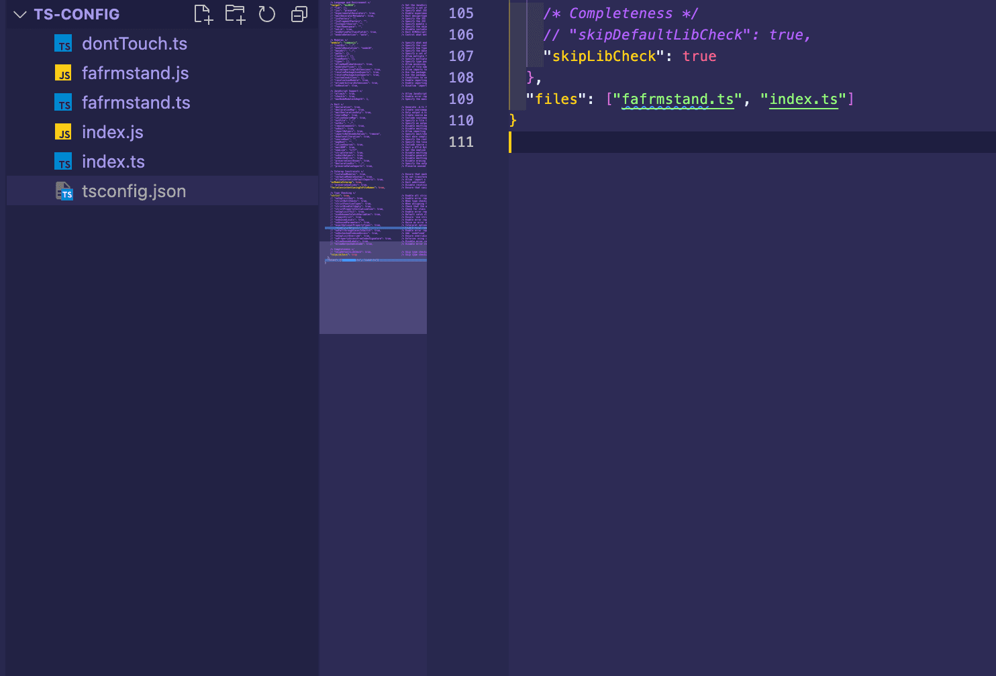The image size is (996, 676).
Task: Click the tsconfig.json file icon
Action: (x=64, y=191)
